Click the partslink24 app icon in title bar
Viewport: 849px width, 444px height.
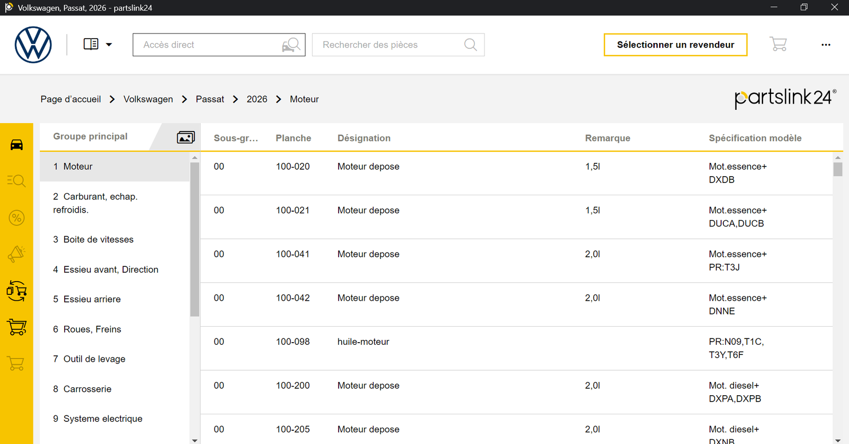click(x=8, y=7)
